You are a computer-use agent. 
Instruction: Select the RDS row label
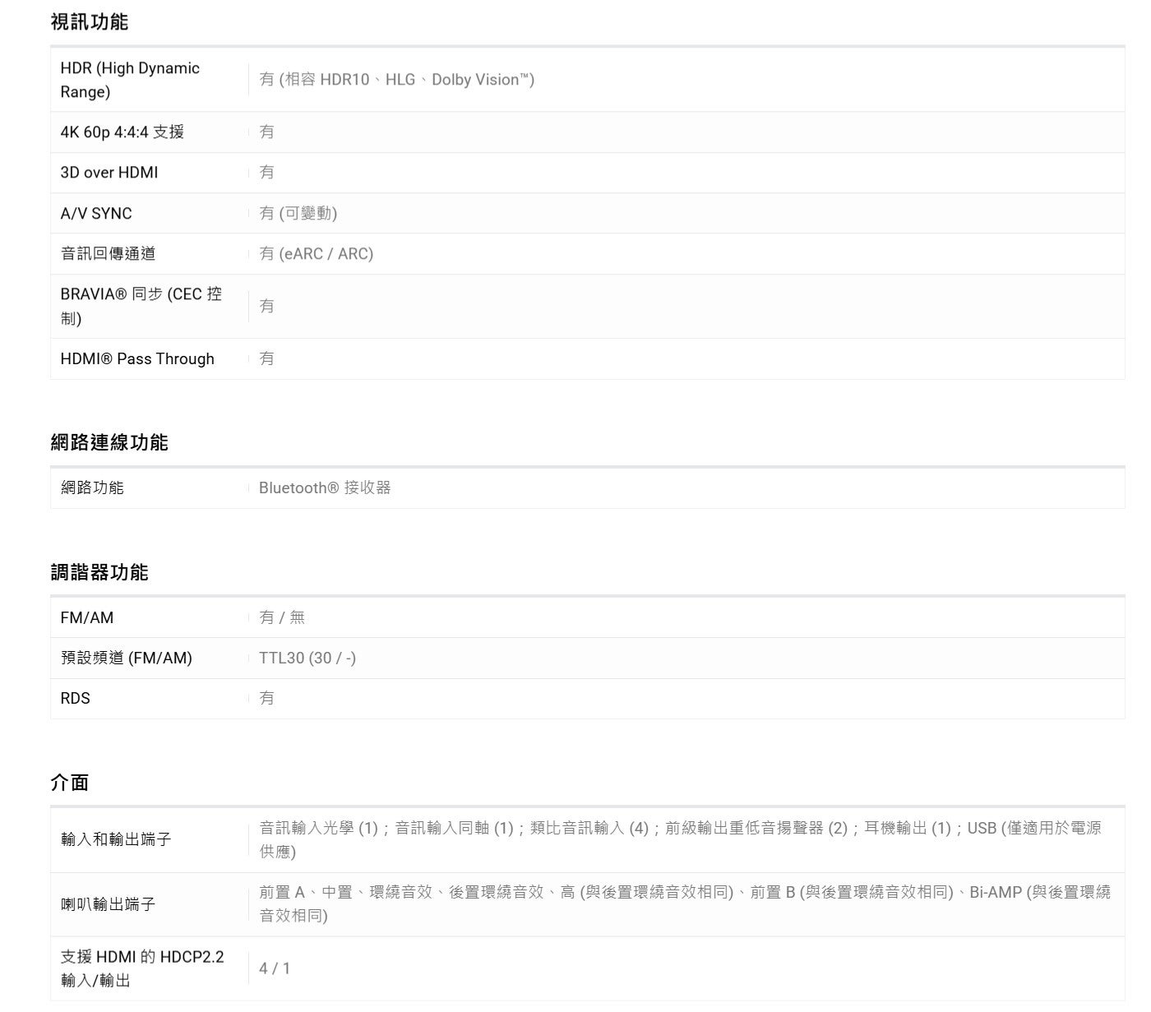click(75, 698)
